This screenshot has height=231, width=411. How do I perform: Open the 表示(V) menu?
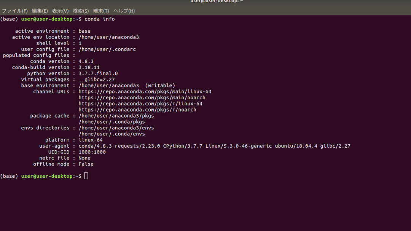[x=60, y=11]
